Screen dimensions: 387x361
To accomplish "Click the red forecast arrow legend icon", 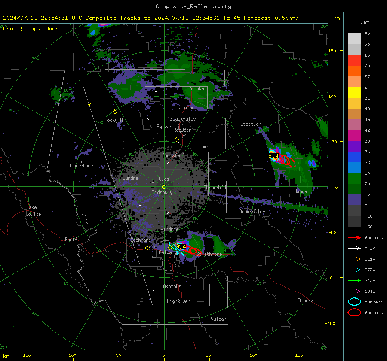I will pyautogui.click(x=354, y=237).
